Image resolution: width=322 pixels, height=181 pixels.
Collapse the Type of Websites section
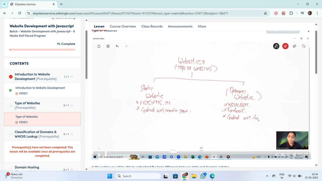72,105
